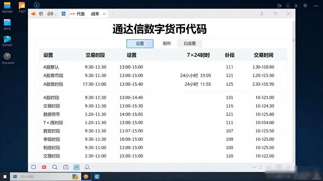Click the tray swirl icon at top right
The image size is (323, 181).
pos(279,6)
